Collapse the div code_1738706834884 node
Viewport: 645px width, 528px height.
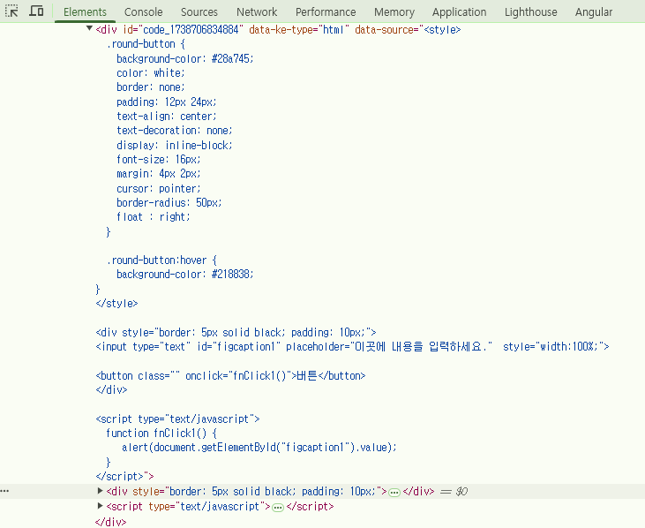(x=89, y=28)
